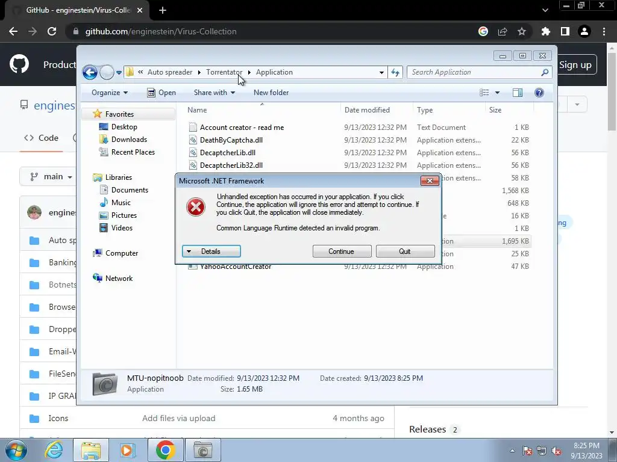Open the recent locations dropdown arrow

[x=119, y=73]
